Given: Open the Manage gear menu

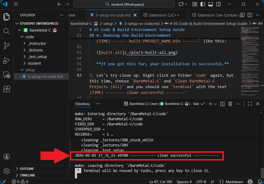Looking at the screenshot, I should (7, 171).
